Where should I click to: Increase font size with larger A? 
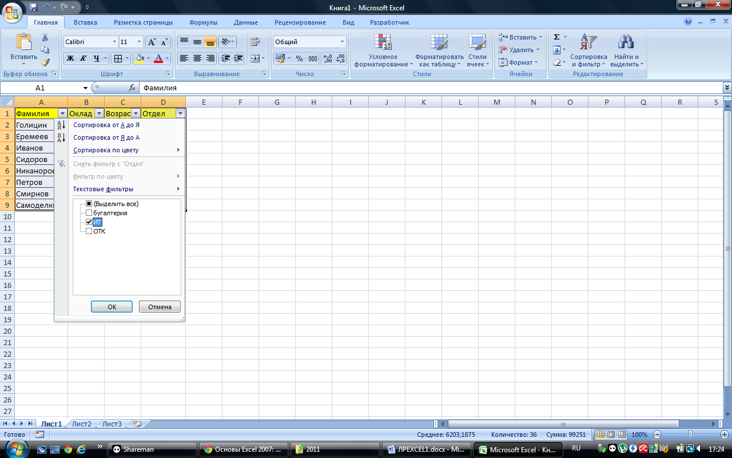point(152,42)
